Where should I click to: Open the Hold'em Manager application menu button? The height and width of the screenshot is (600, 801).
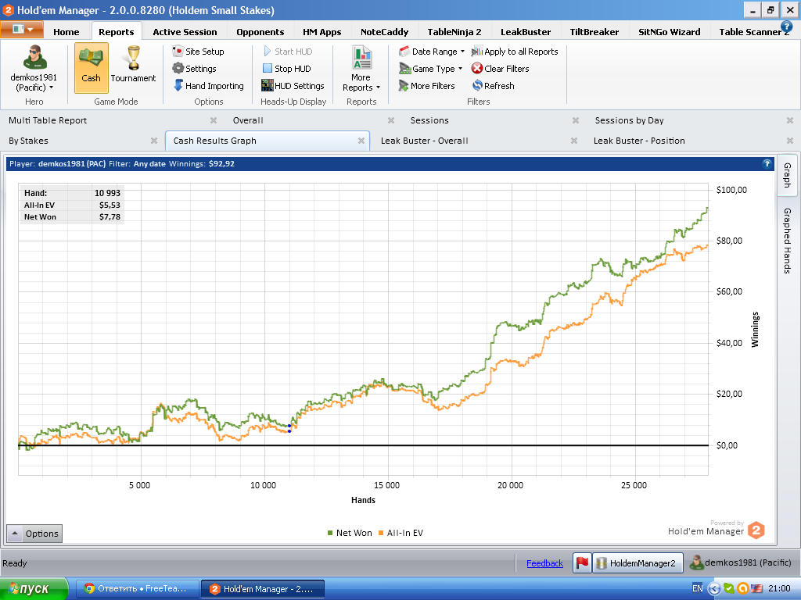22,30
